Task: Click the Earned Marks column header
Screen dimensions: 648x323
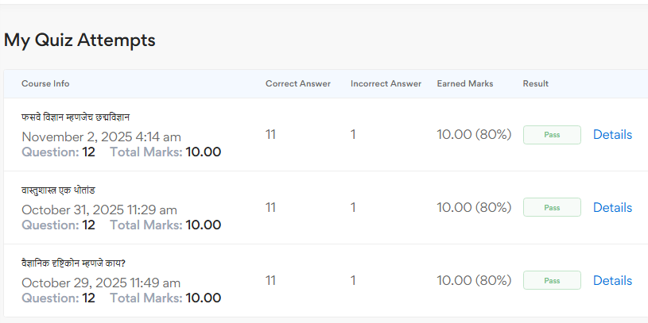Action: click(x=465, y=84)
